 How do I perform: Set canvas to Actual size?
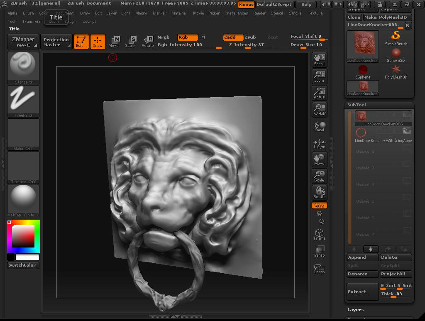pyautogui.click(x=319, y=93)
